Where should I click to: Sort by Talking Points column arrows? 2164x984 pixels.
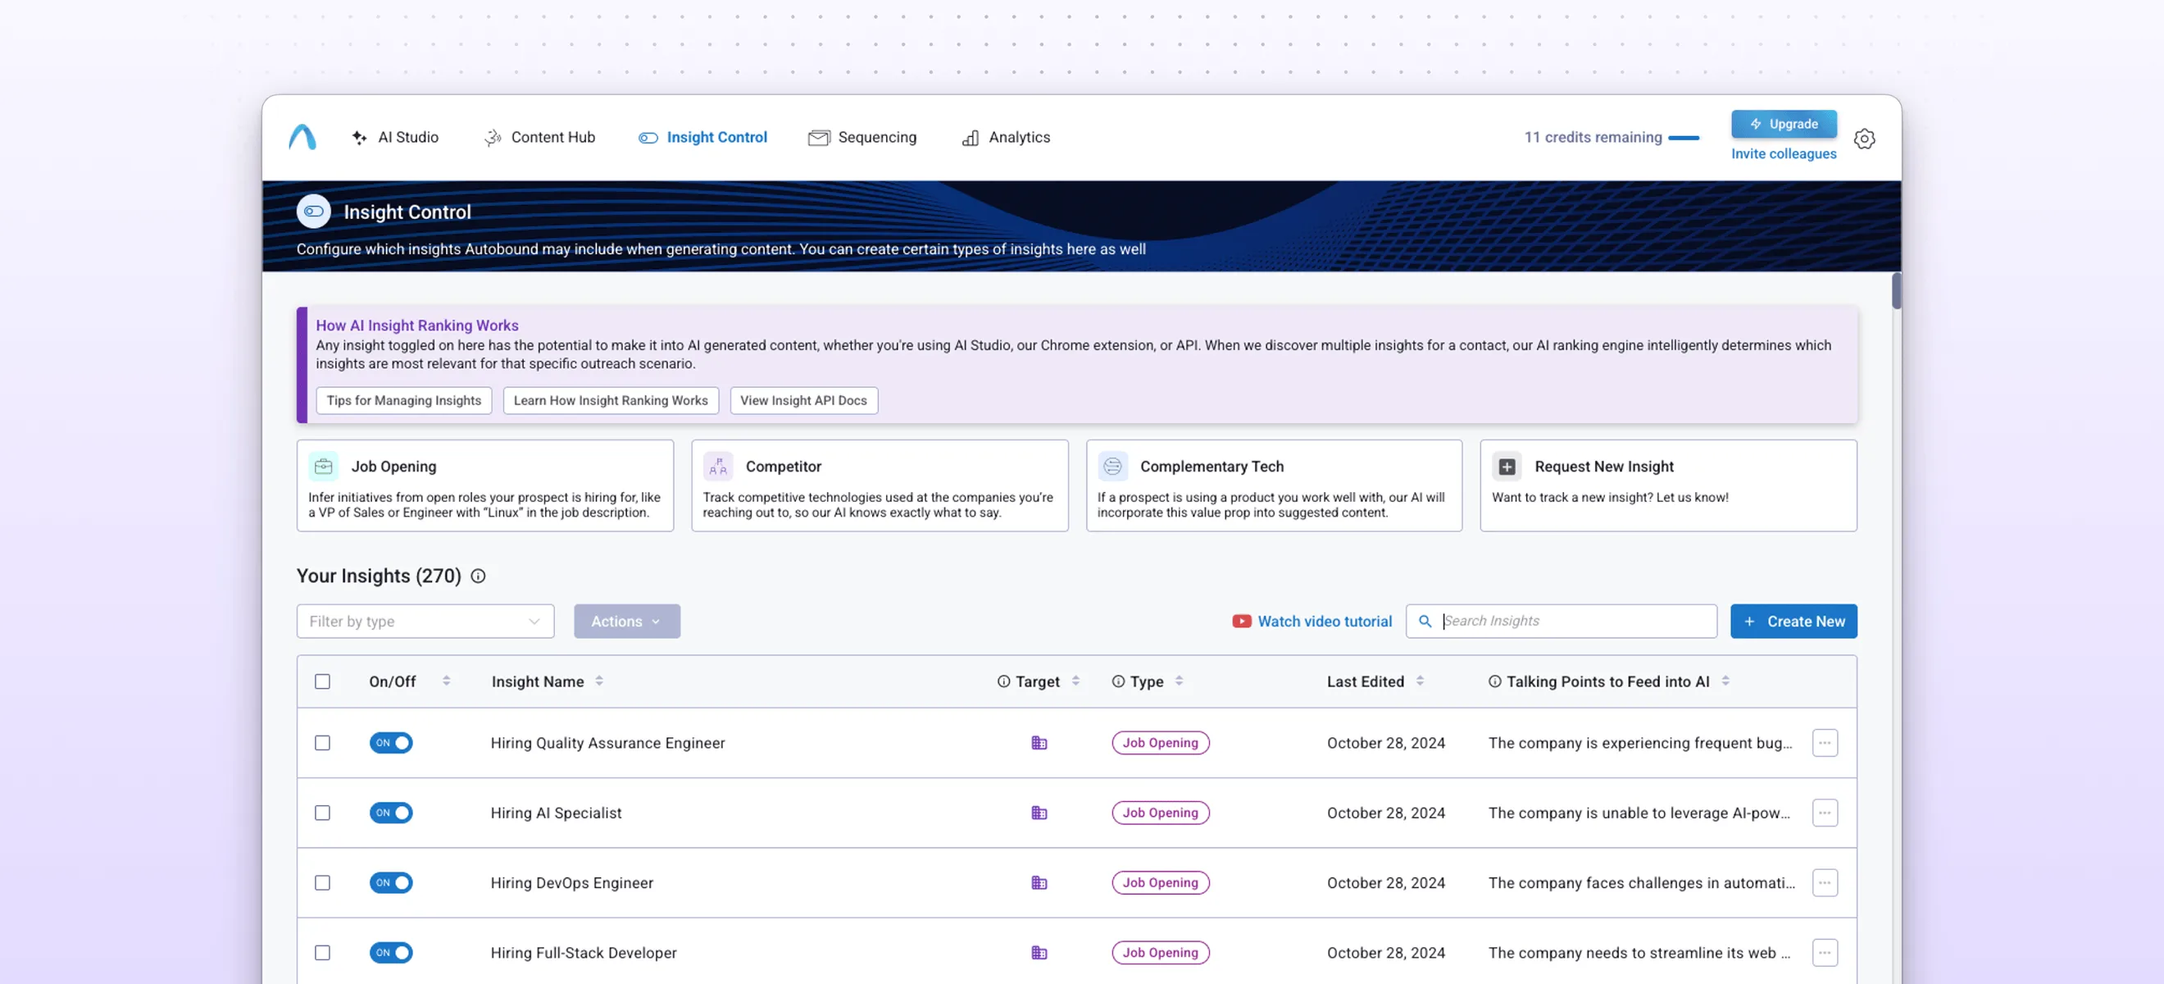click(1725, 681)
